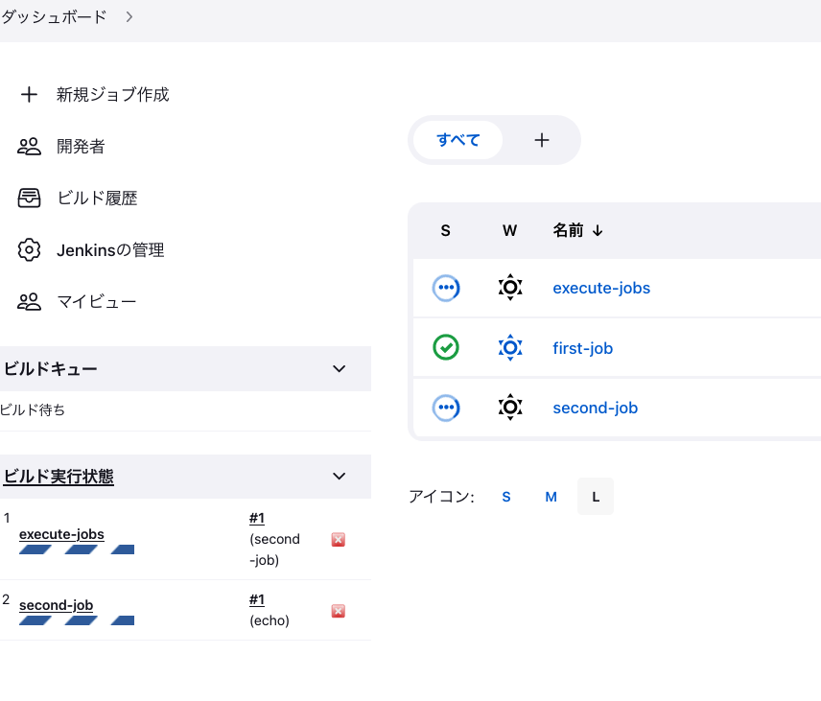The image size is (821, 701).
Task: Open the ビルド履歴 build history icon
Action: [x=29, y=198]
